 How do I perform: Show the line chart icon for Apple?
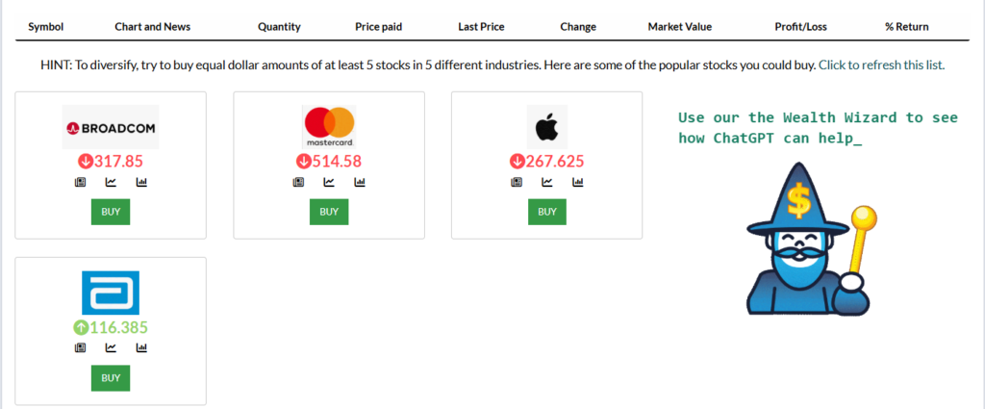click(547, 182)
